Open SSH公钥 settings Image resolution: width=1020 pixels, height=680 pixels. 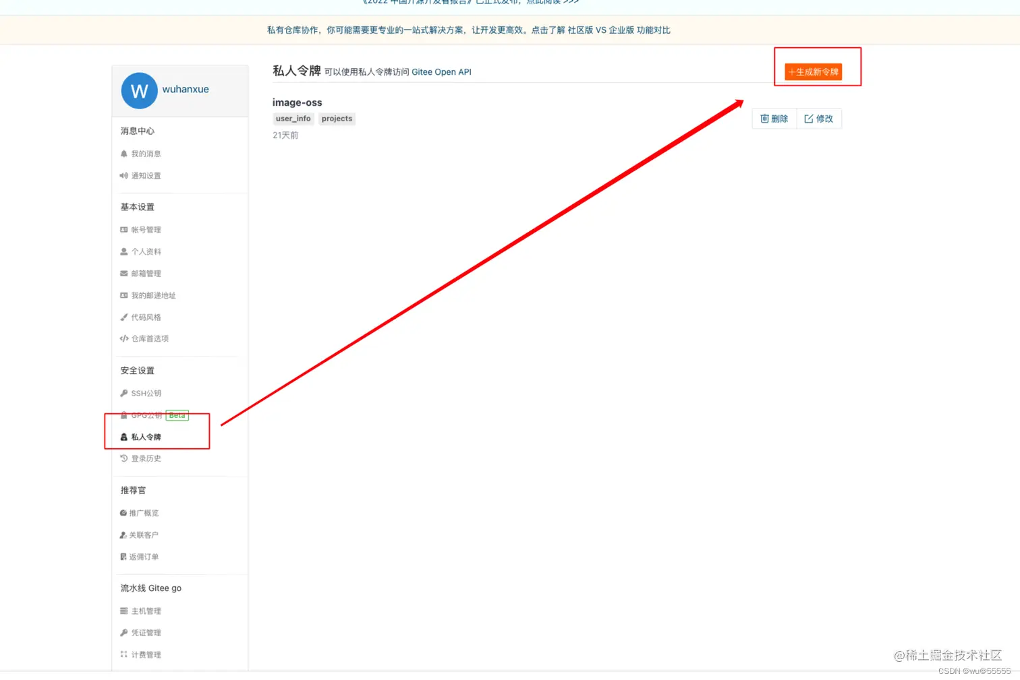(146, 393)
